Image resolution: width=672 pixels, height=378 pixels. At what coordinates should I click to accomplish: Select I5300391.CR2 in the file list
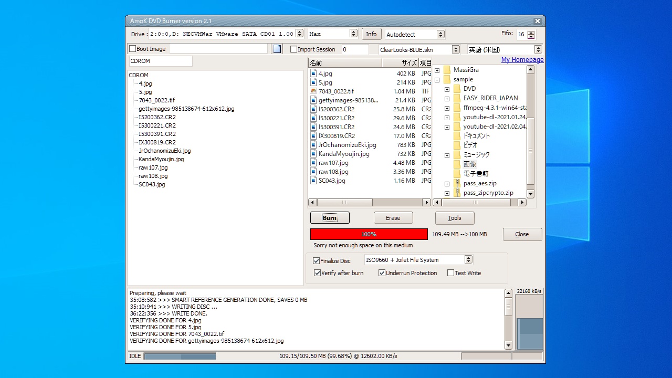[337, 127]
